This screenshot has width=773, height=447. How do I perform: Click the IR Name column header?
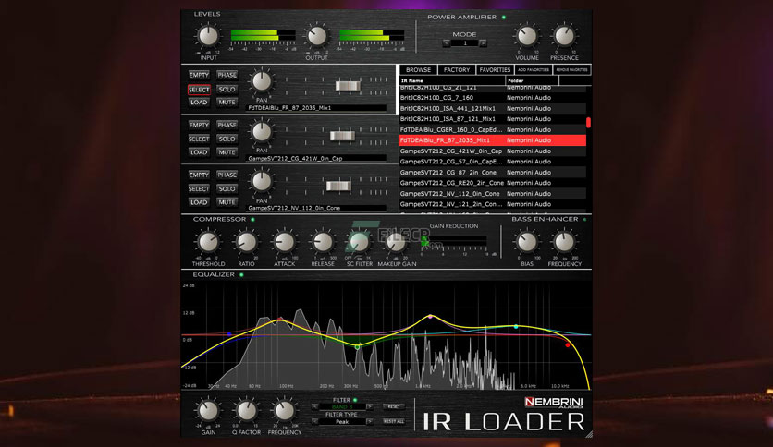pos(452,80)
